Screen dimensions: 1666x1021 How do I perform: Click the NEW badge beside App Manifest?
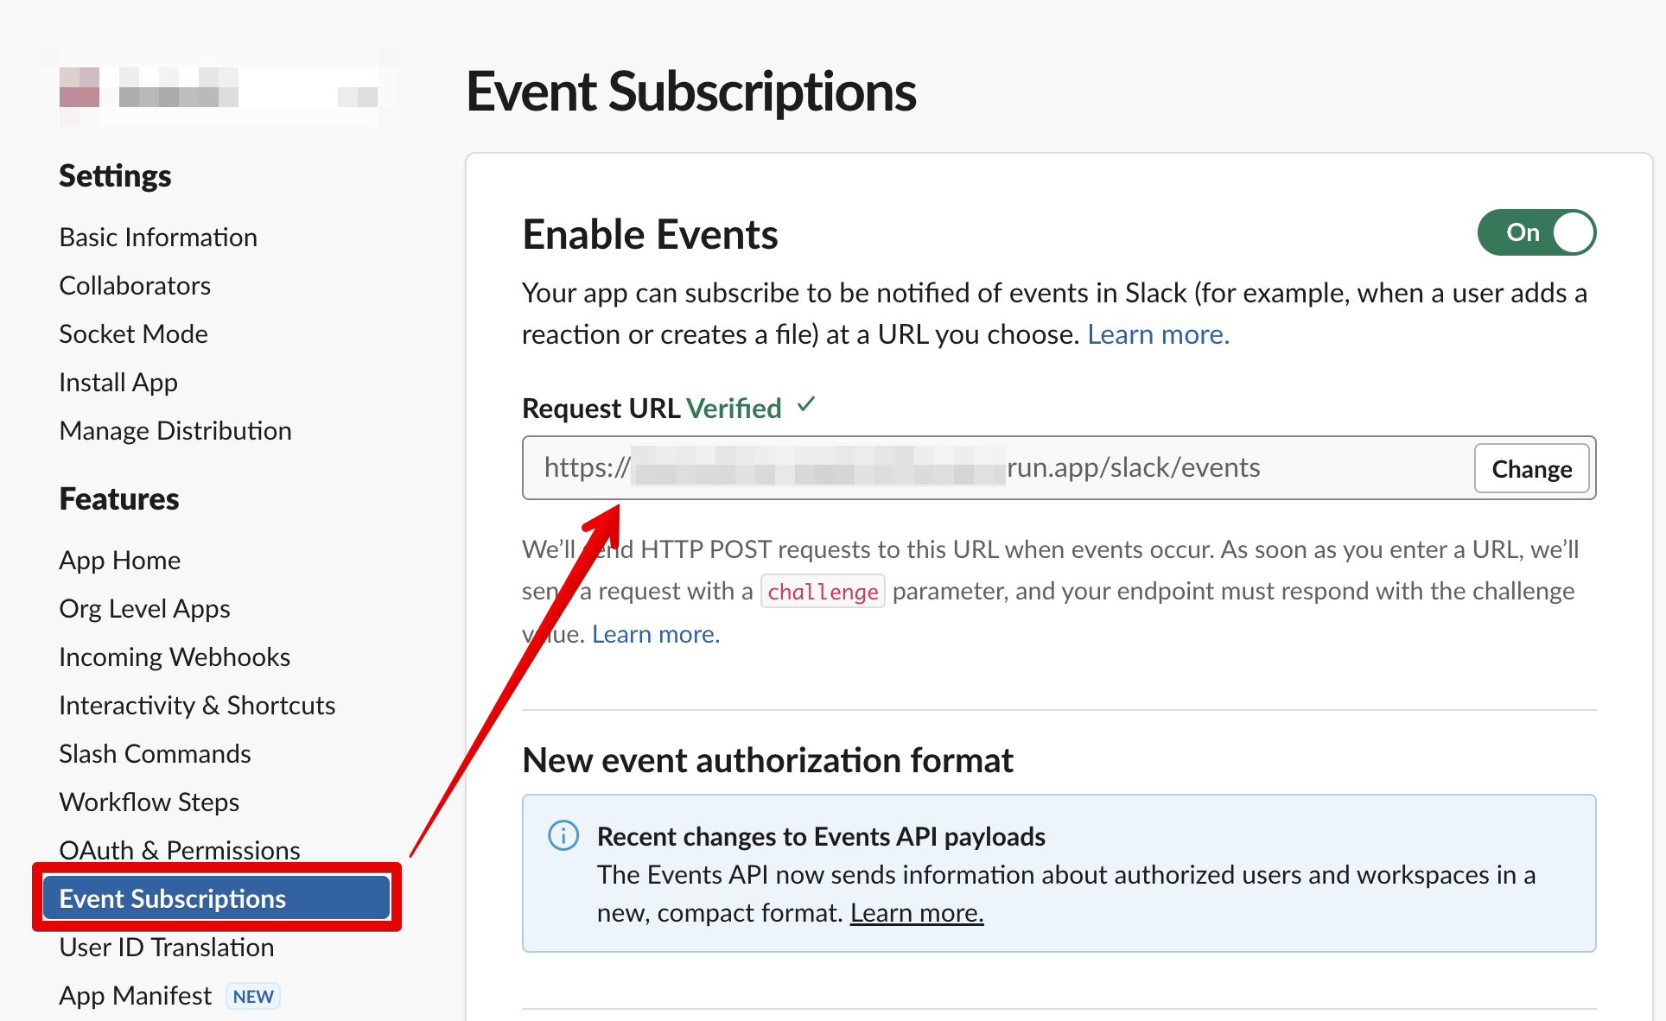pyautogui.click(x=252, y=995)
